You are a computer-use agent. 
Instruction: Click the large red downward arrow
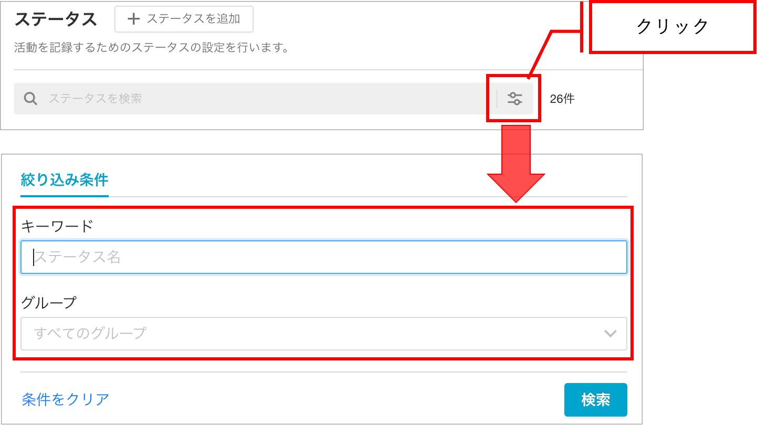pos(516,164)
